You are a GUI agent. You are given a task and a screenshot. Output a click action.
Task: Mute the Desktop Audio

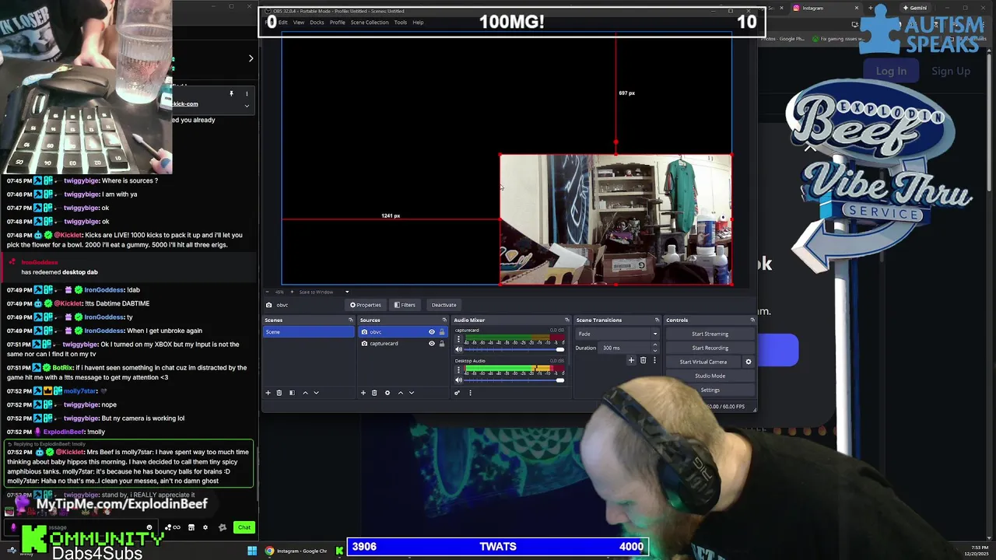pyautogui.click(x=458, y=380)
